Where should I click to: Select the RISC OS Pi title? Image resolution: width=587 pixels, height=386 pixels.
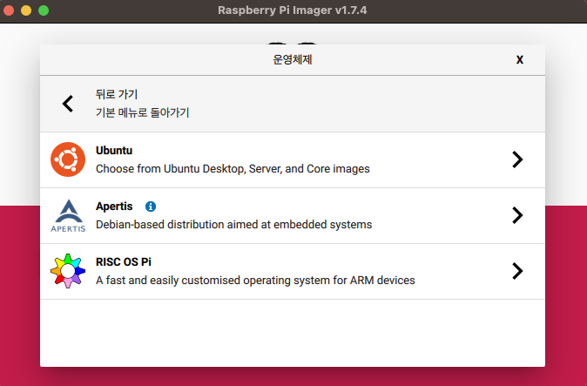coord(124,262)
